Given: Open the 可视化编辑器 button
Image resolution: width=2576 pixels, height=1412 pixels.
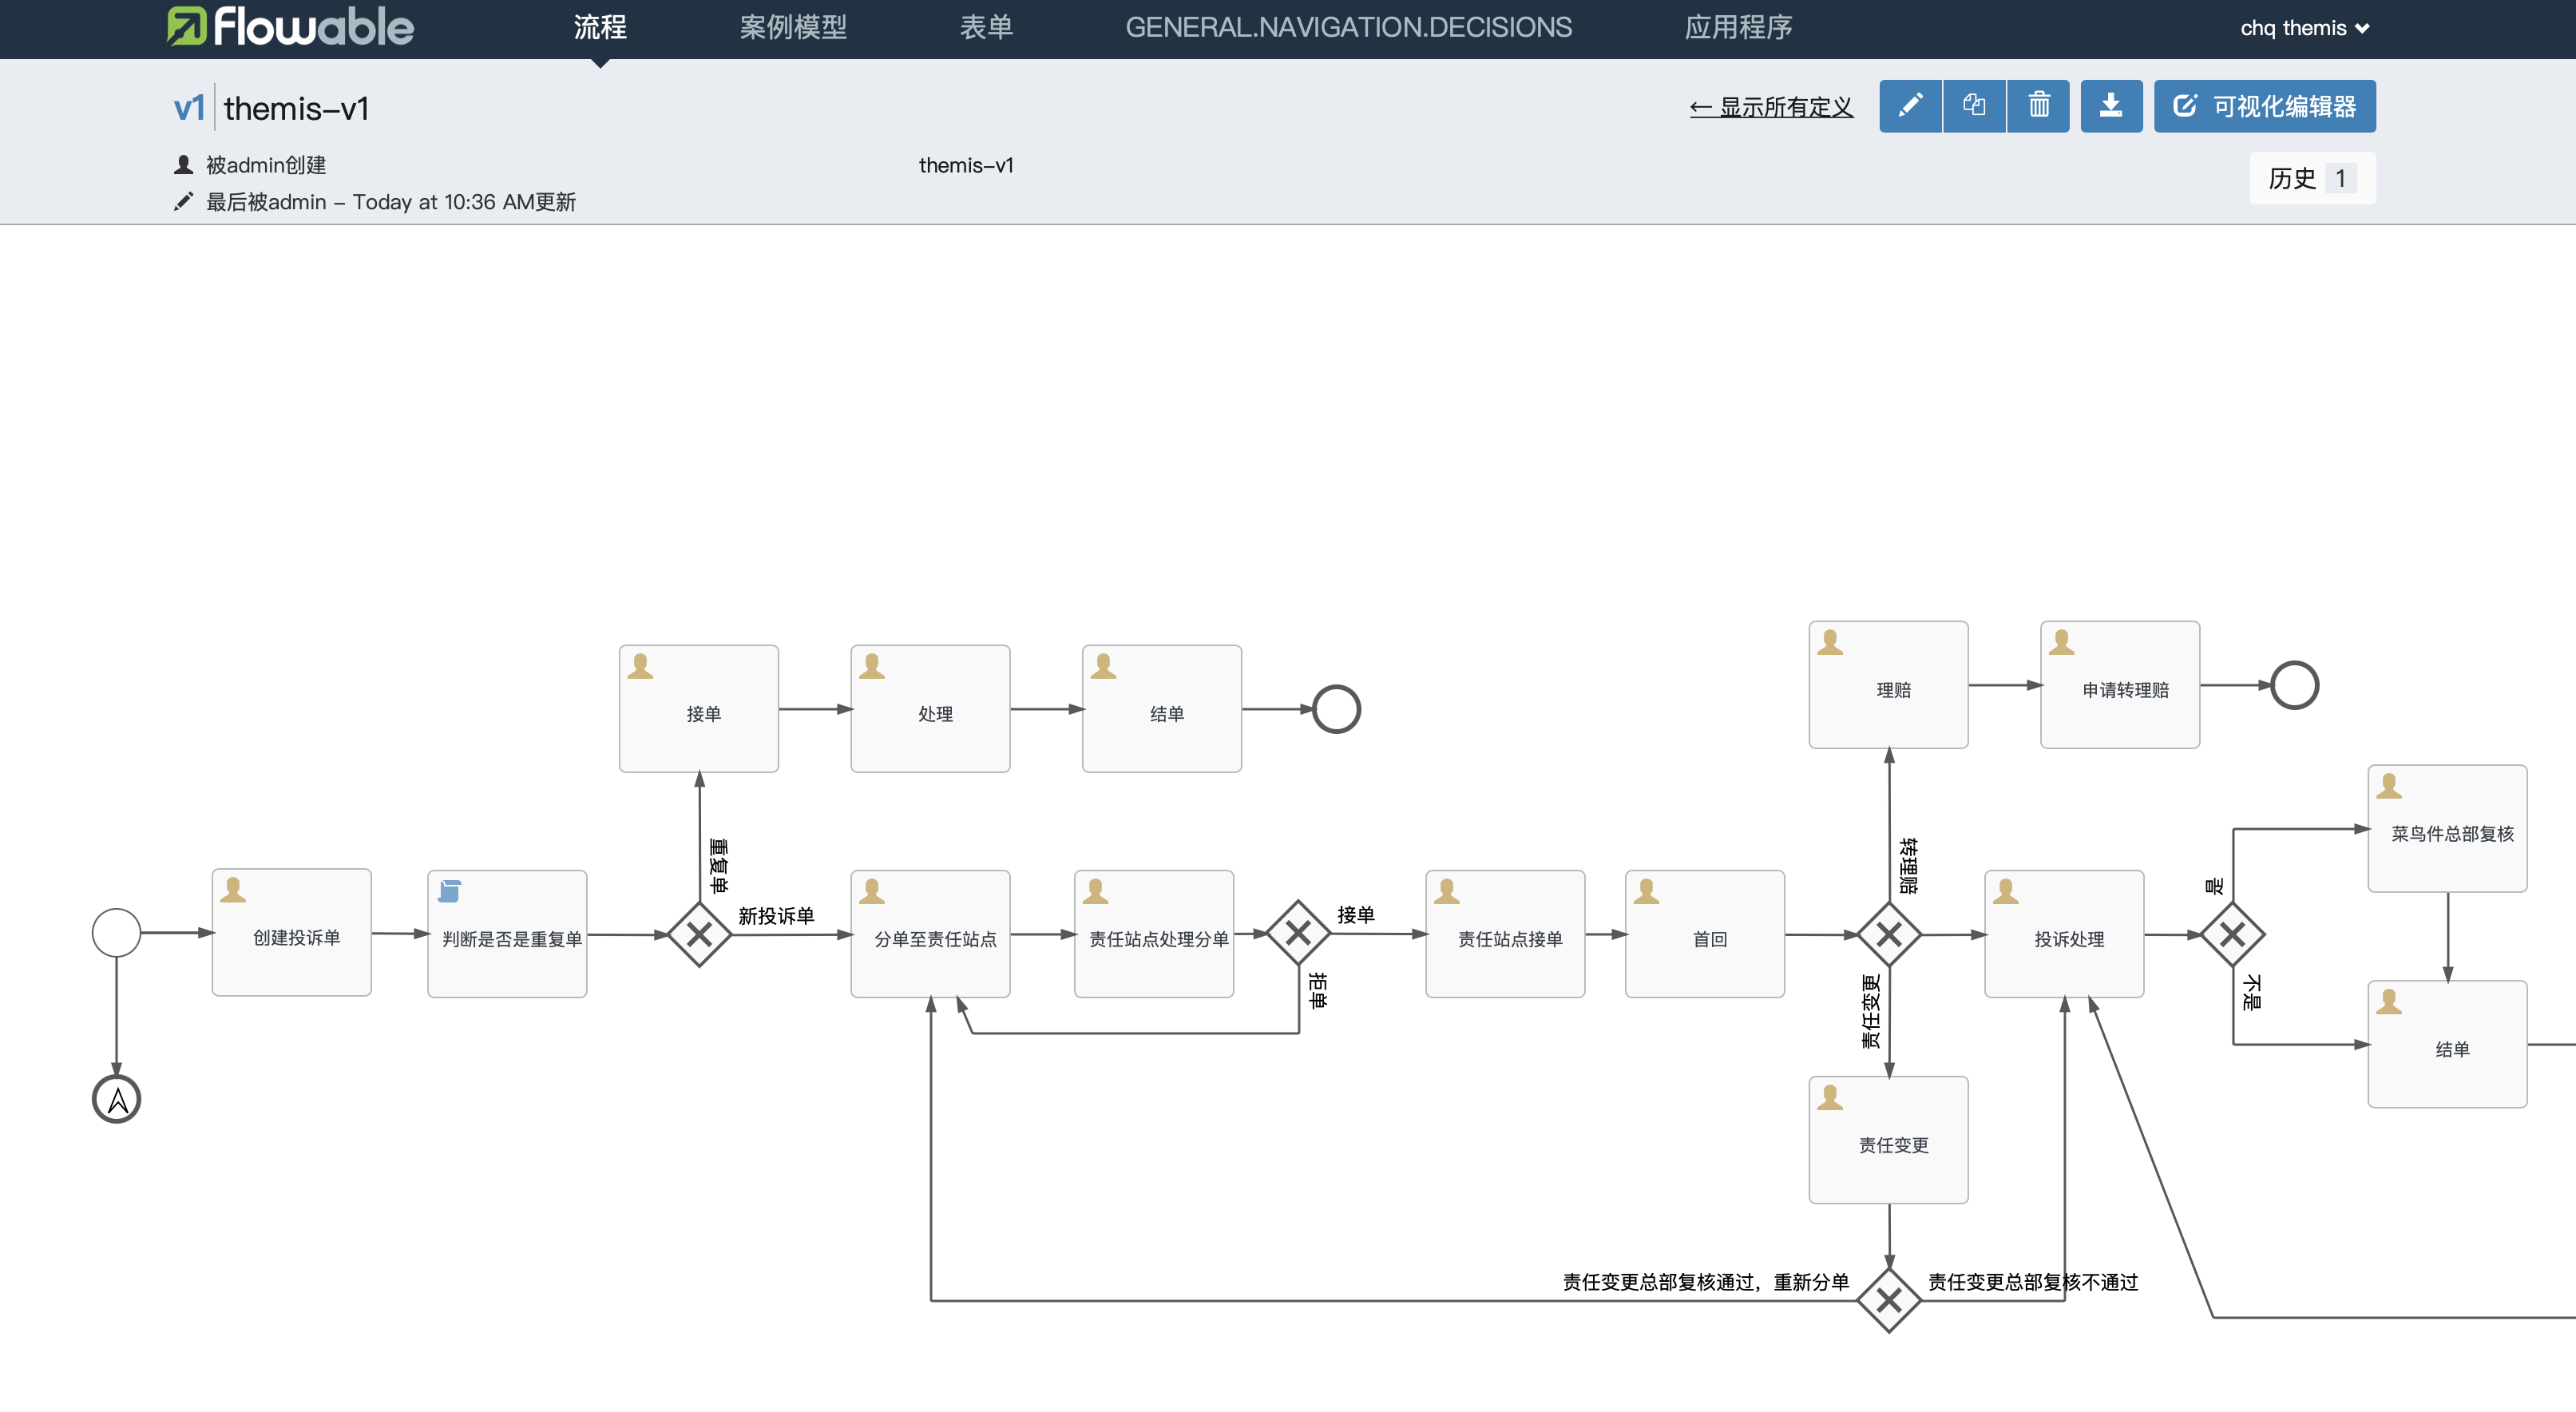Looking at the screenshot, I should (2264, 106).
